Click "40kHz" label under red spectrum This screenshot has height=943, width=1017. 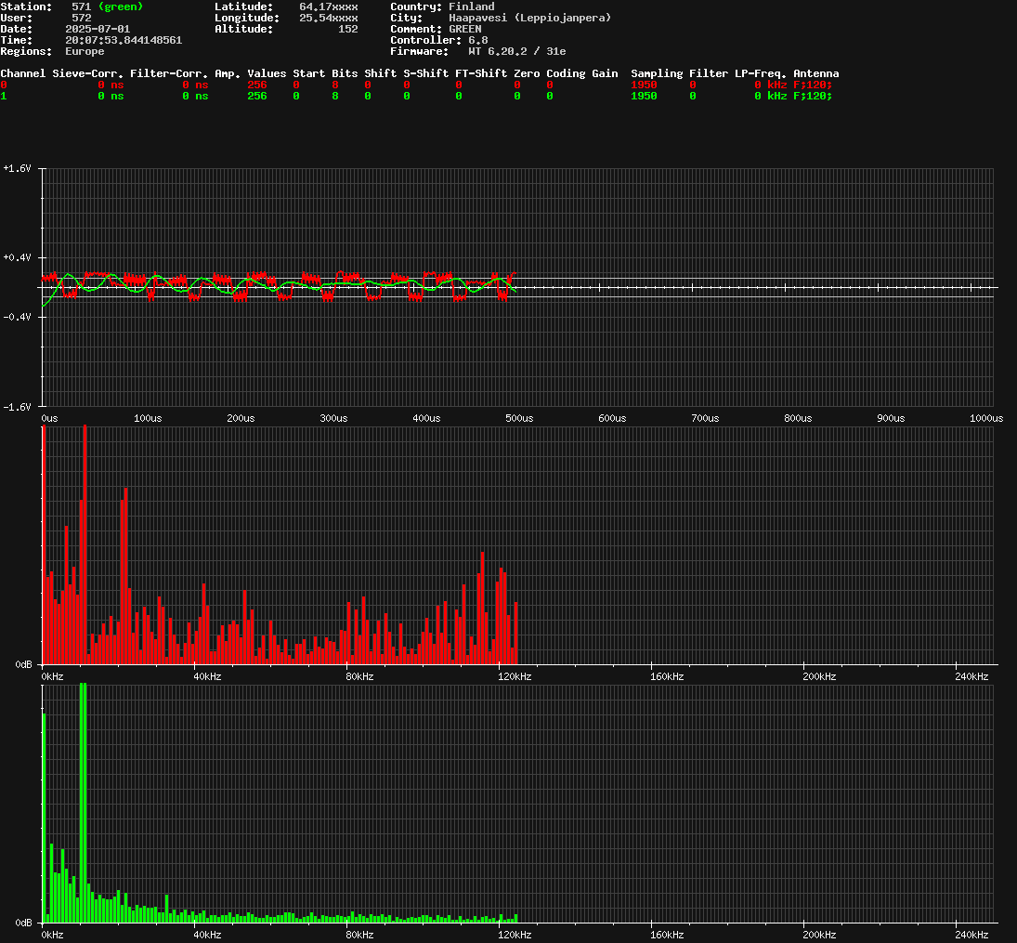click(207, 677)
